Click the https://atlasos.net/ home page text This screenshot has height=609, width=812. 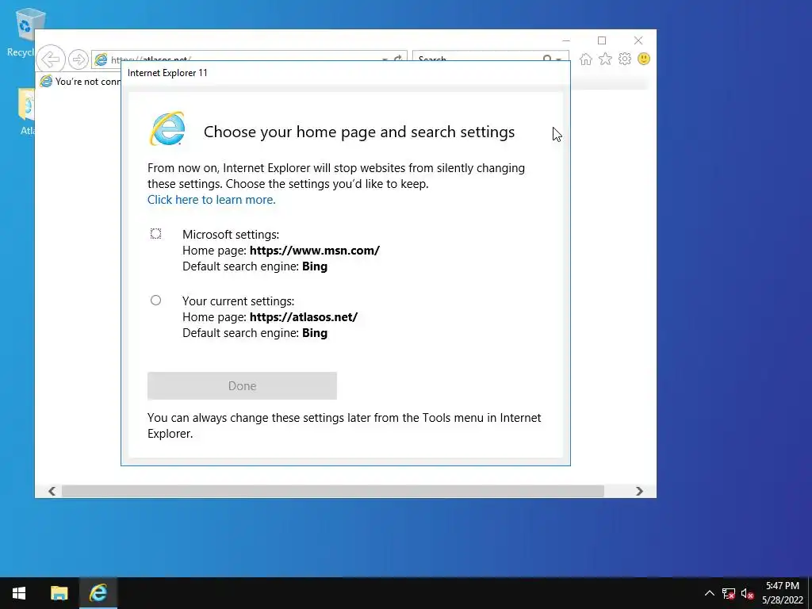[304, 317]
